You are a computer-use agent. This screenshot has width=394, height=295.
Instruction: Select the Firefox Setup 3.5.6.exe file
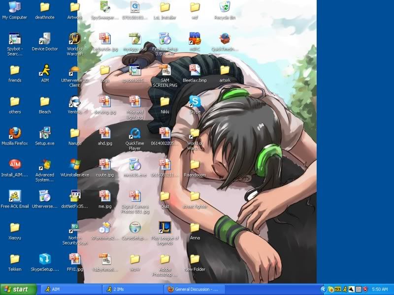coord(165,44)
